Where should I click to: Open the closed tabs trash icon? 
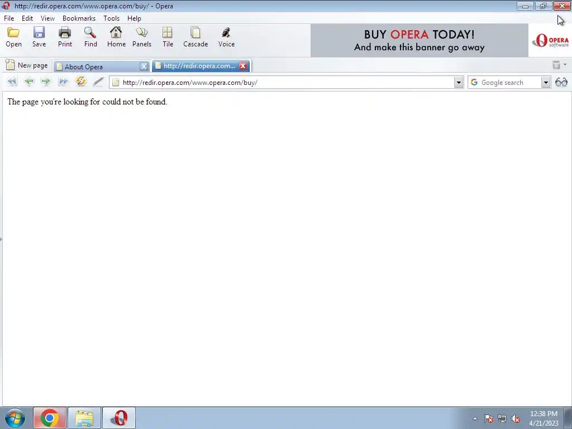pyautogui.click(x=556, y=65)
